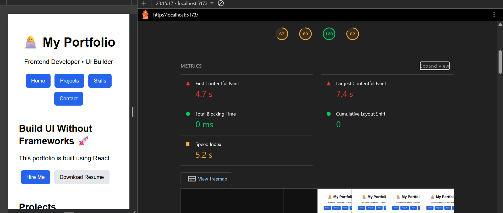
Task: Click 'This portfolio is built using React.' text
Action: [65, 158]
